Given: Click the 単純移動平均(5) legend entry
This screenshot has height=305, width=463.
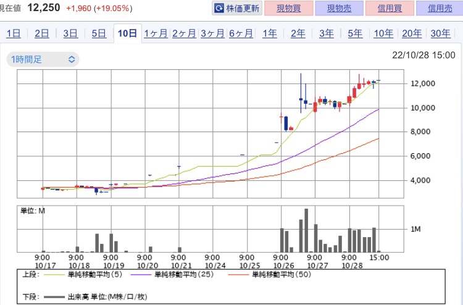Looking at the screenshot, I should coord(95,275).
